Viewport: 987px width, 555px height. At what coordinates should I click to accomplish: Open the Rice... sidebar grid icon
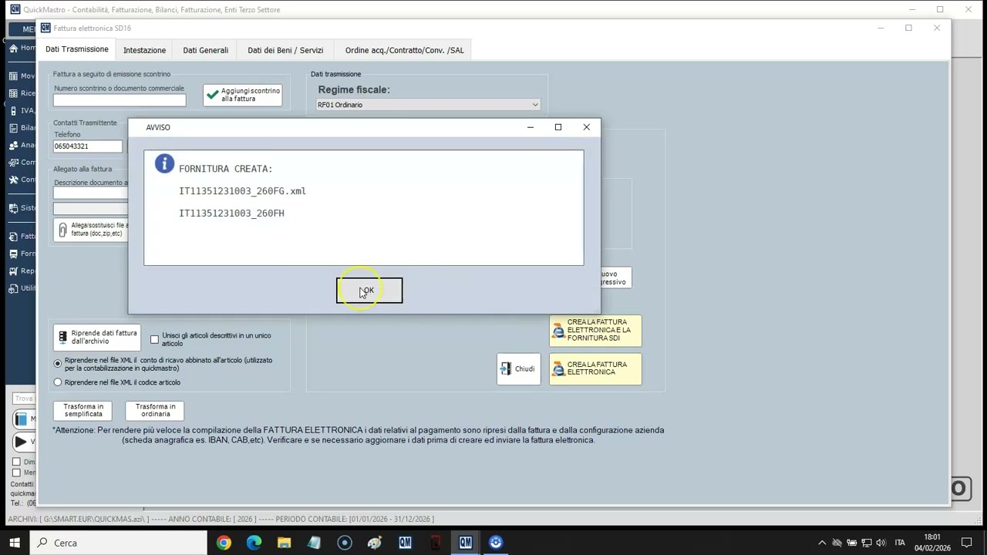(14, 93)
